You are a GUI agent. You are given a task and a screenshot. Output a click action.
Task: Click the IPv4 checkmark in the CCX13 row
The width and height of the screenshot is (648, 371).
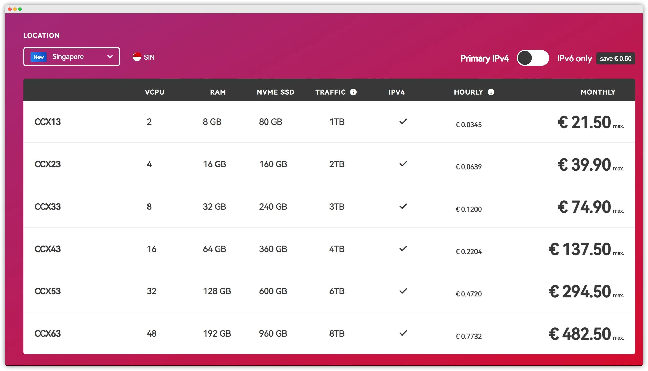[x=403, y=122]
